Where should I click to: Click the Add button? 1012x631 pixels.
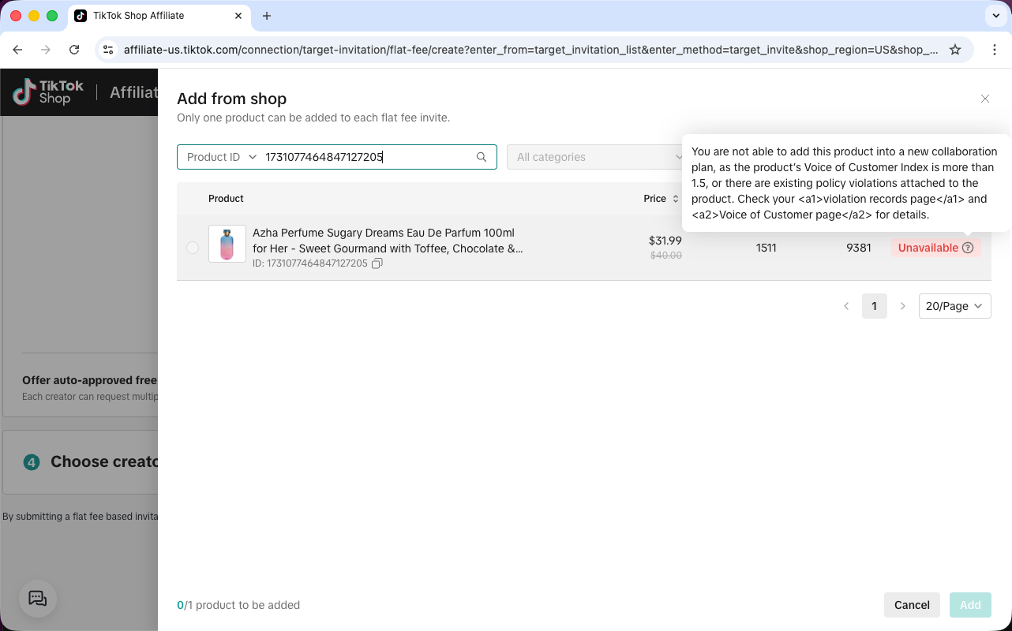(x=970, y=605)
